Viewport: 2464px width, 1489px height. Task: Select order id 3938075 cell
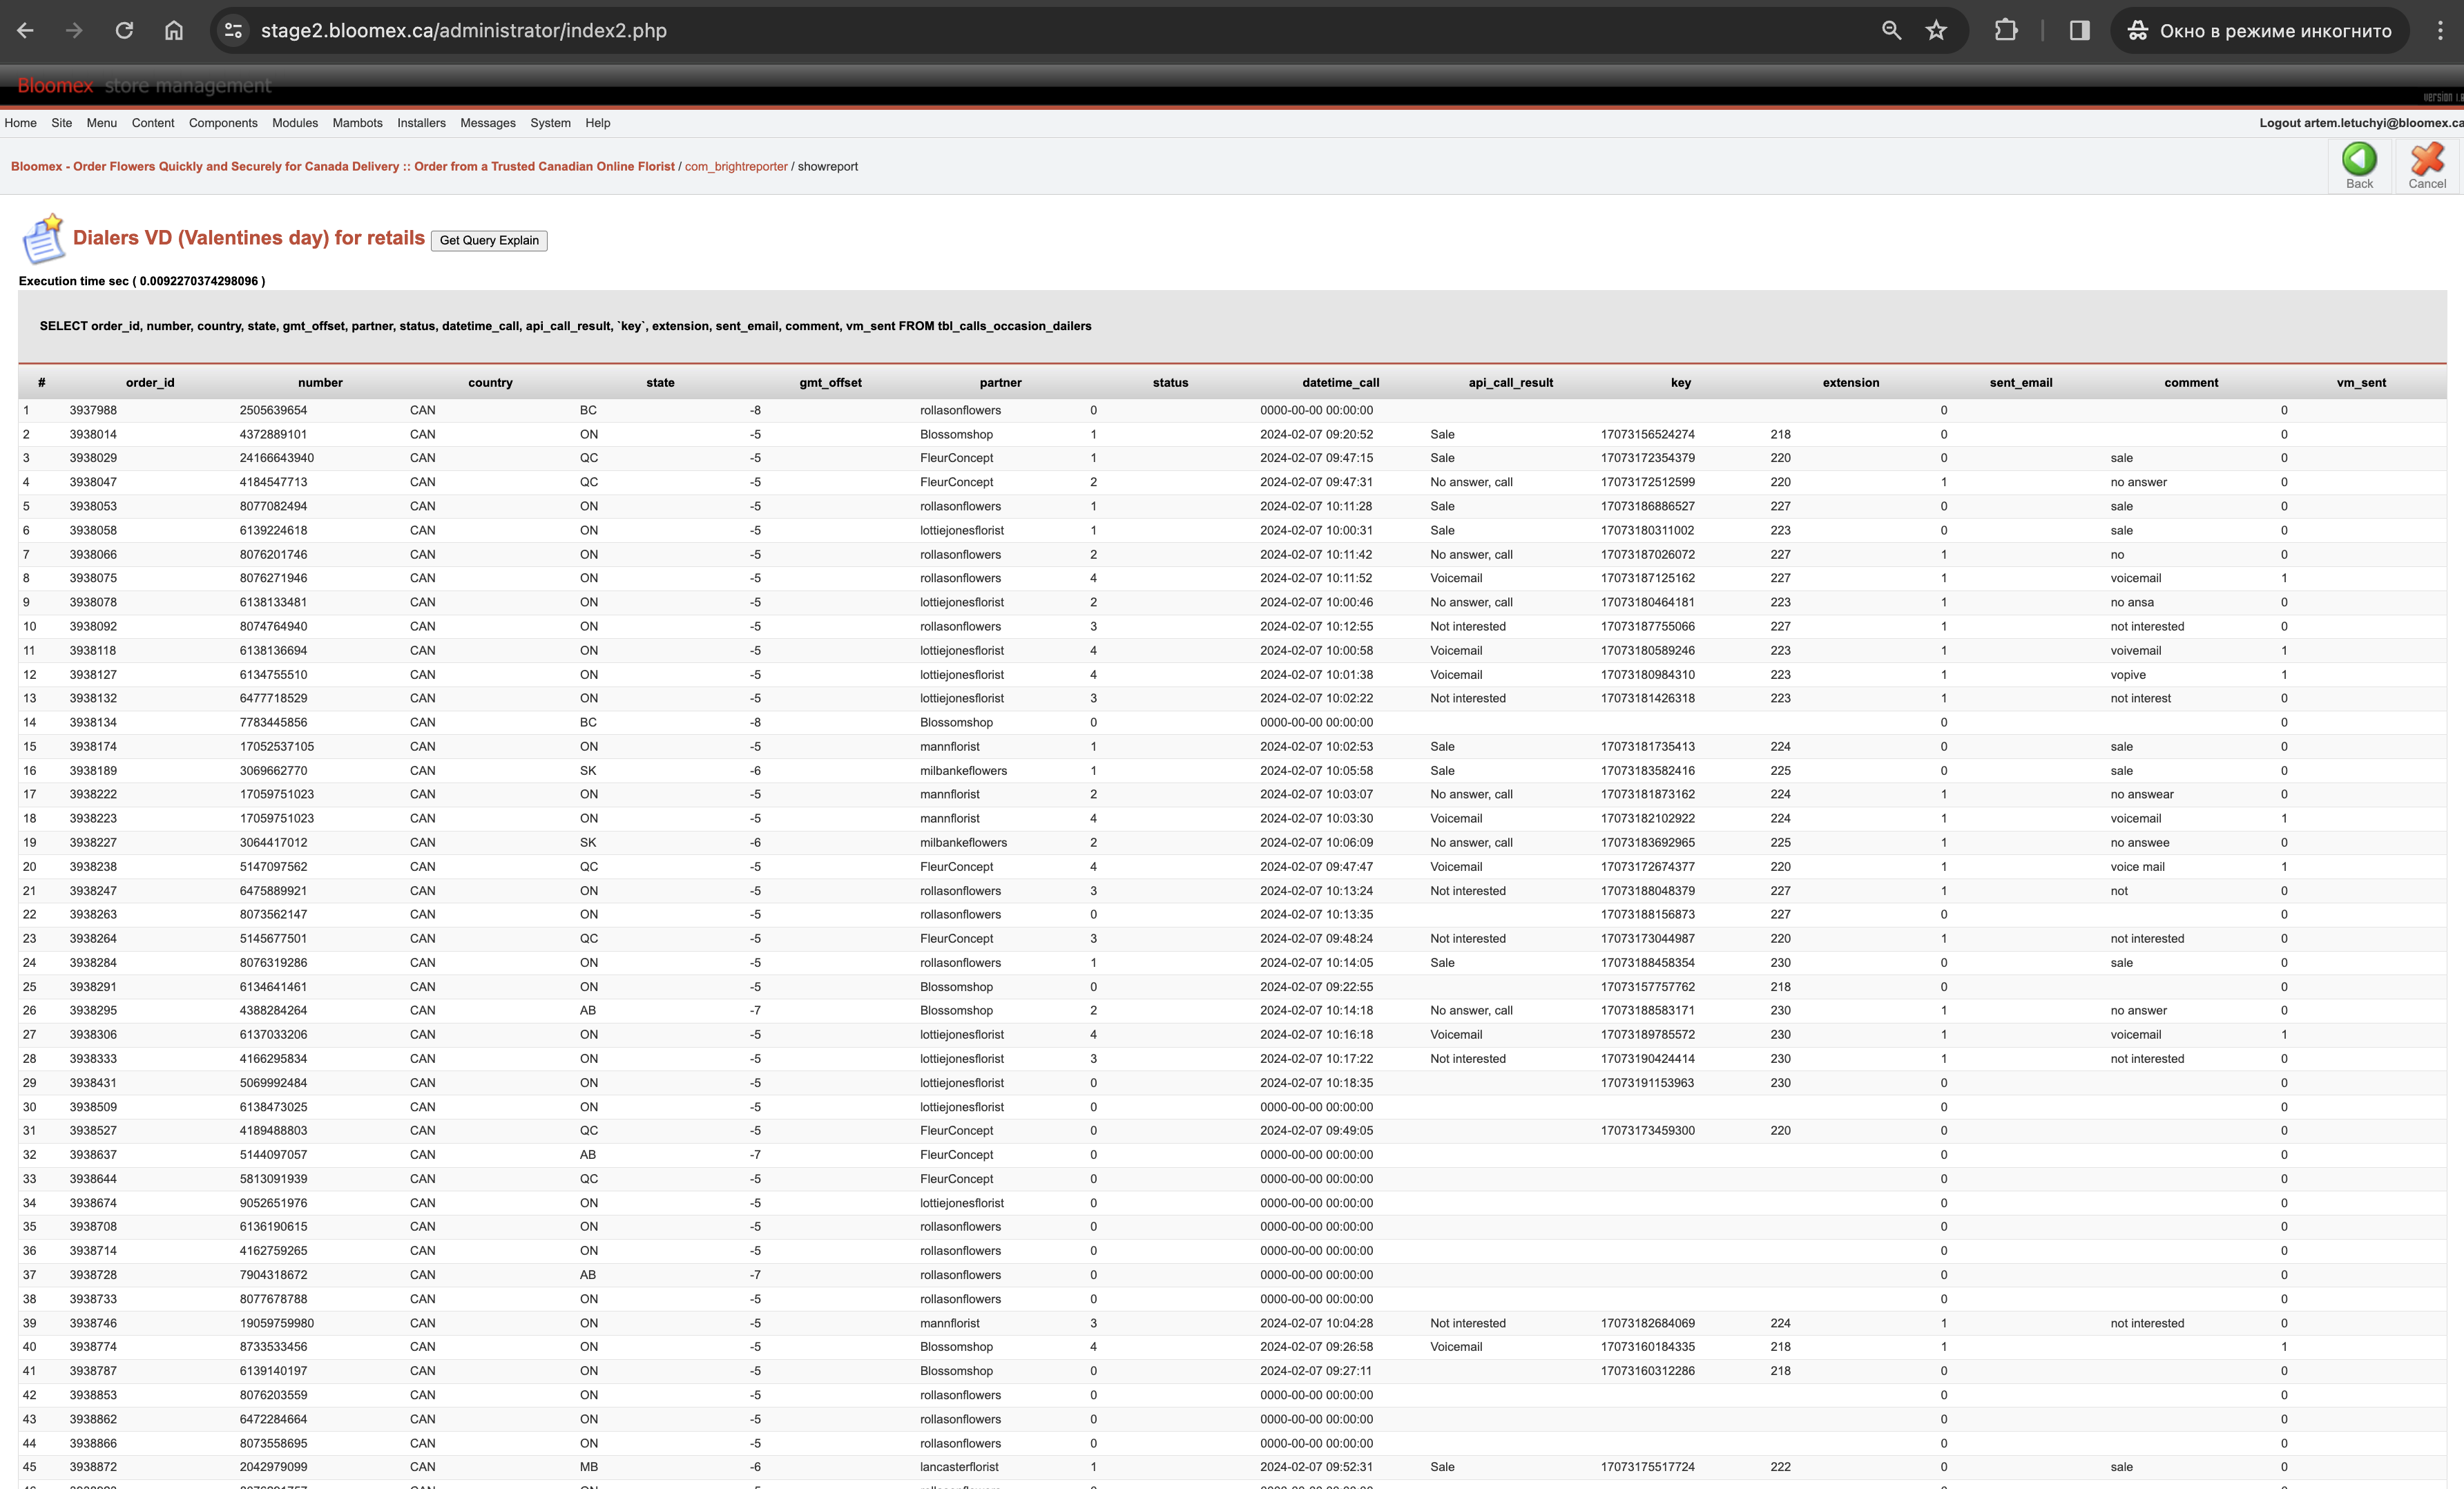coord(93,578)
